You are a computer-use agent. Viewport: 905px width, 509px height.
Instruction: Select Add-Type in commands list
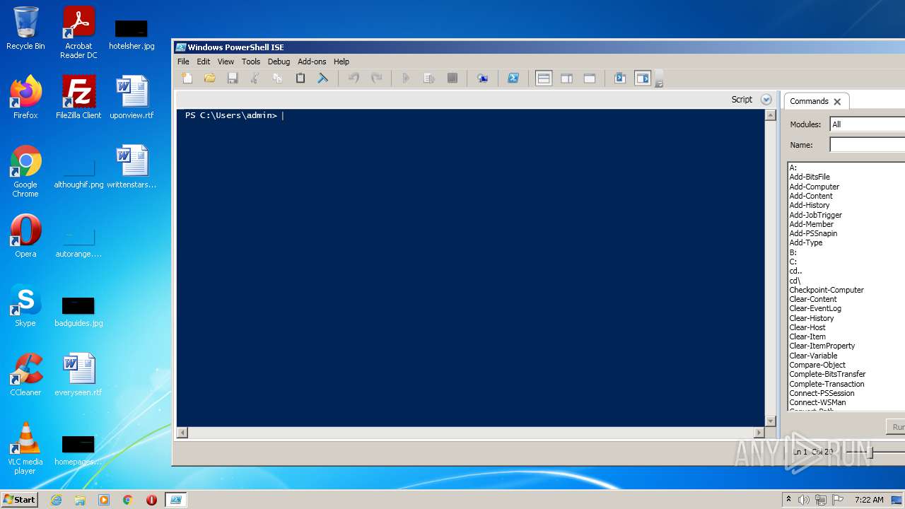[x=806, y=242]
